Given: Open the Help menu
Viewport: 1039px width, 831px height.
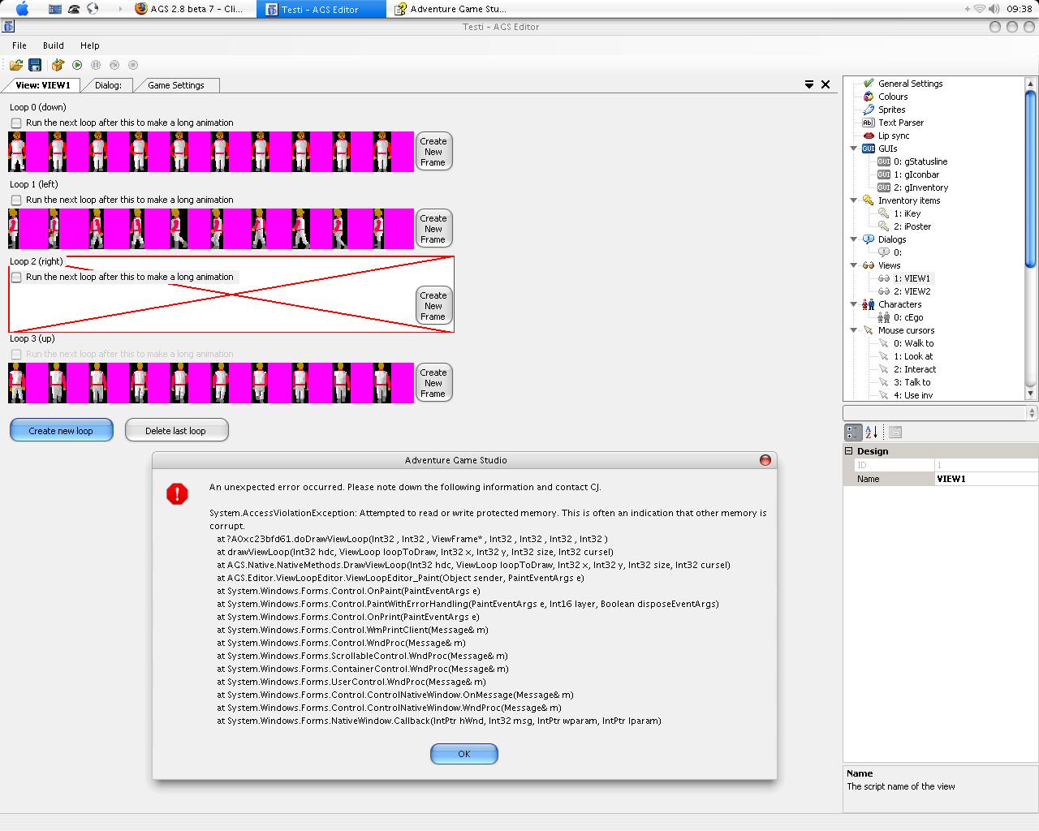Looking at the screenshot, I should tap(90, 45).
